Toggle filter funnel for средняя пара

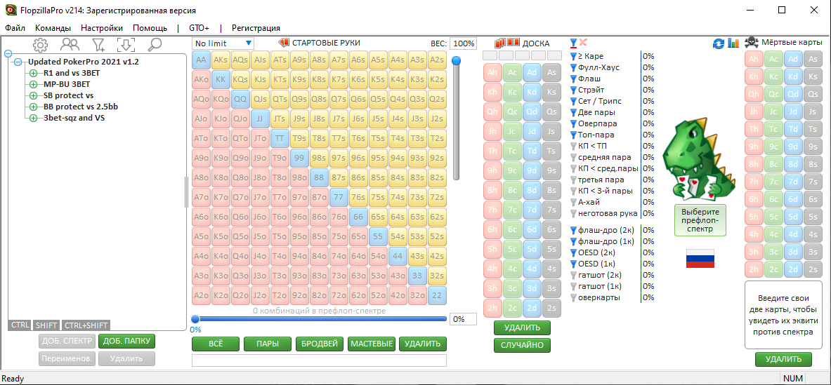573,157
